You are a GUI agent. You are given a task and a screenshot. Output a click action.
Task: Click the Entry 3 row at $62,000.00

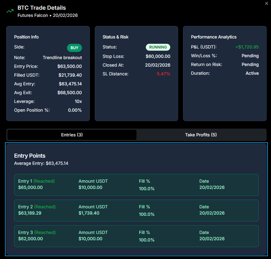[136, 236]
